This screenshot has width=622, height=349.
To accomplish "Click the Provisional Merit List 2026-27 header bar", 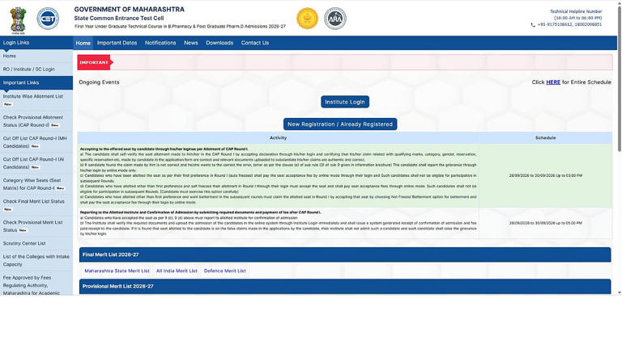I will click(x=345, y=287).
